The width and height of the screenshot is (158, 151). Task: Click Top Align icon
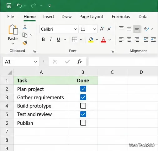point(121,28)
